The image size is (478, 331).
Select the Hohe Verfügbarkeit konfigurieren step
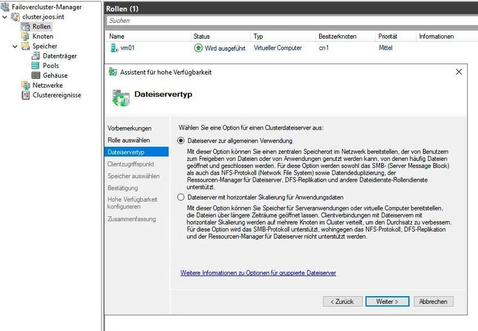tap(132, 203)
